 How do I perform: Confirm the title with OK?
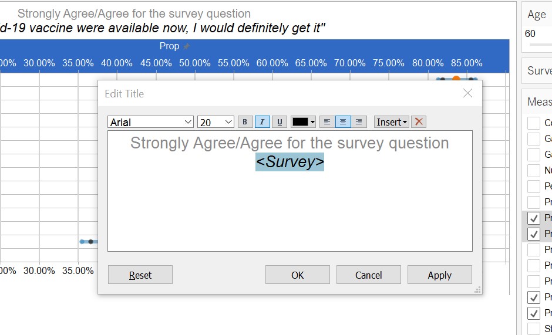click(x=297, y=275)
